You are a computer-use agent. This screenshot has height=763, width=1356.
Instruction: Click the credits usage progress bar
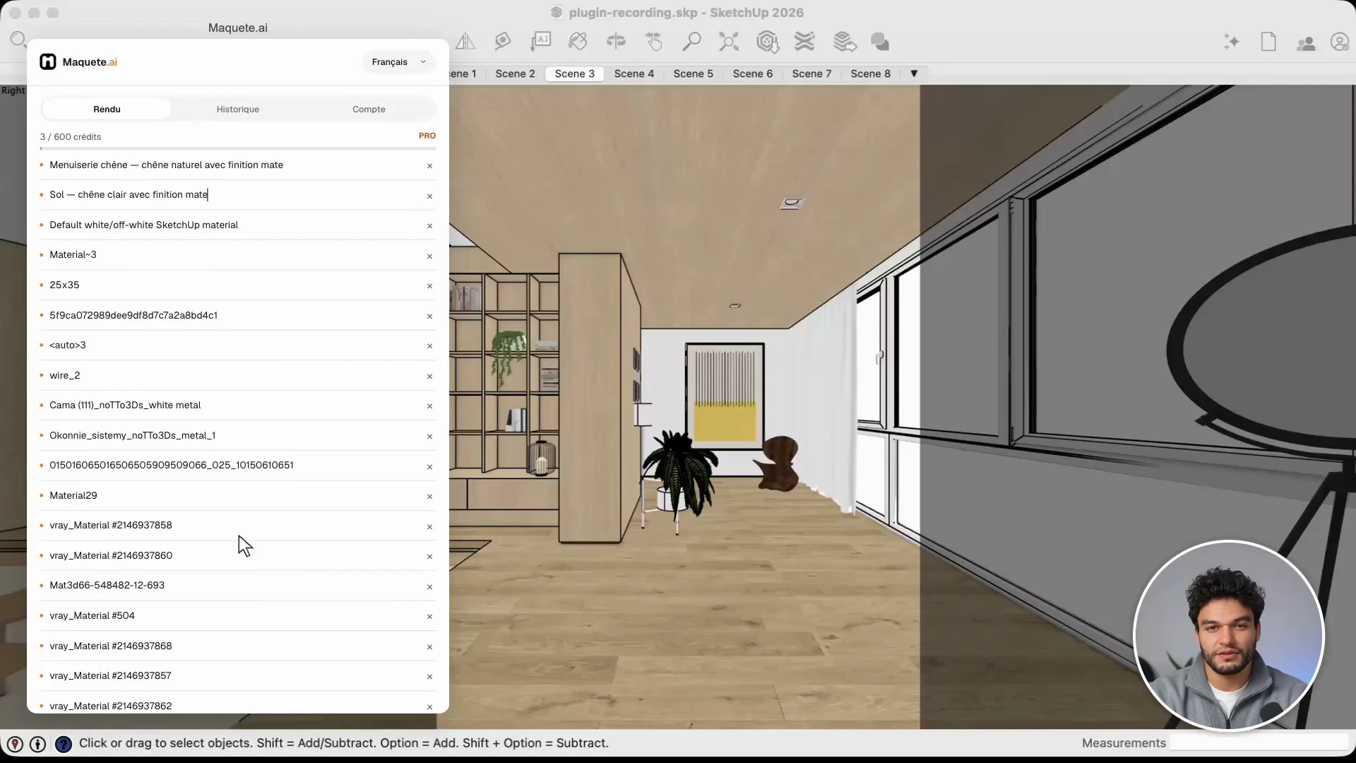coord(238,148)
